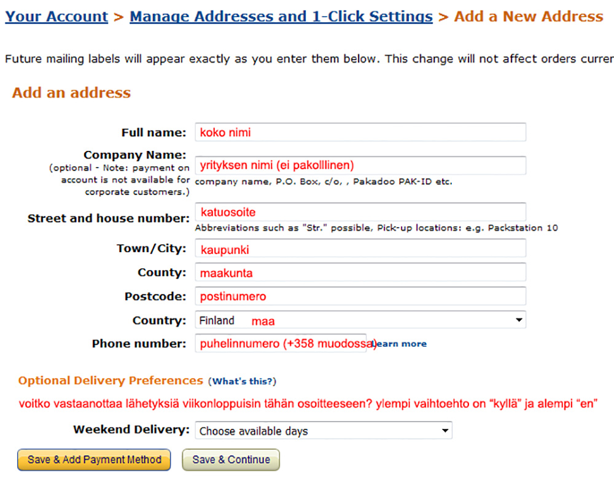
Task: Expand the Weekend Delivery dropdown
Action: click(324, 430)
